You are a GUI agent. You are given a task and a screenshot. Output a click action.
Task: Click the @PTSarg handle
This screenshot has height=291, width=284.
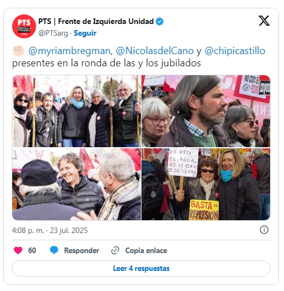pyautogui.click(x=53, y=33)
